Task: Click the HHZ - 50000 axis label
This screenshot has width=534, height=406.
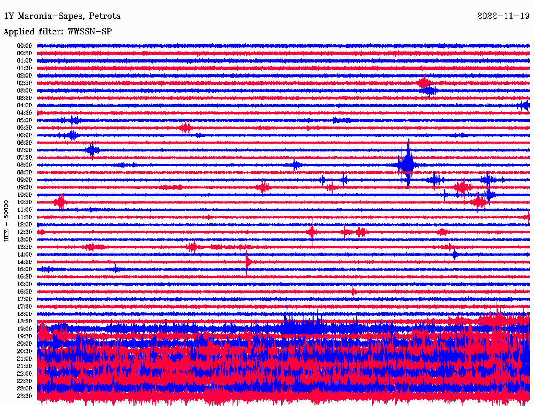Action: pyautogui.click(x=6, y=221)
